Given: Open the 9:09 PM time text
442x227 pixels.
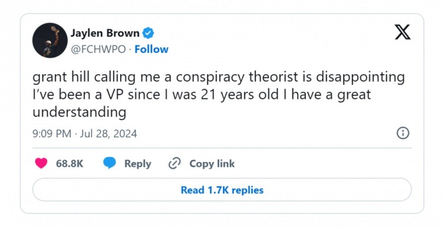Looking at the screenshot, I should click(x=52, y=133).
